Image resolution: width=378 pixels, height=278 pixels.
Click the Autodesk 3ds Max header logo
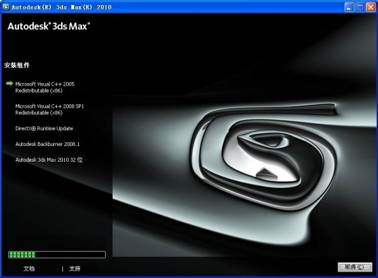[49, 27]
